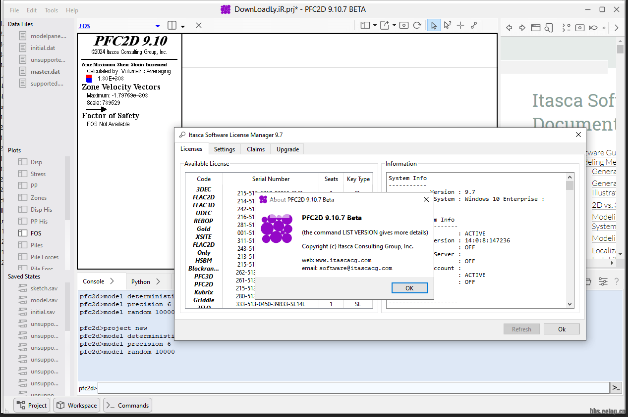Click the back arrow in documentation panel
Viewport: 628px width, 417px height.
coord(509,28)
